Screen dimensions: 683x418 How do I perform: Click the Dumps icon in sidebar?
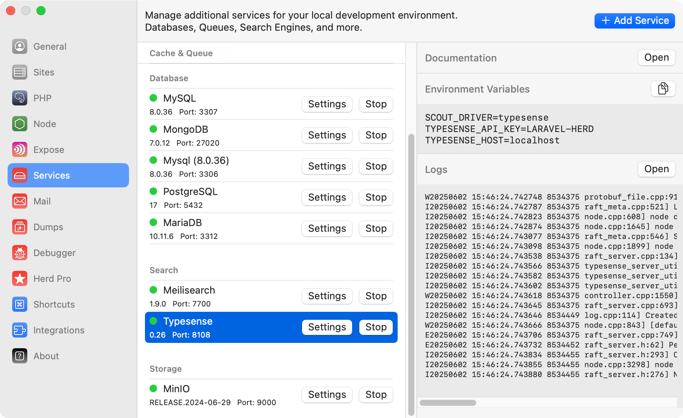[x=20, y=227]
